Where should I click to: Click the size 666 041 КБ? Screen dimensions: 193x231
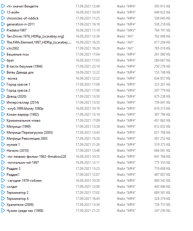click(162, 150)
